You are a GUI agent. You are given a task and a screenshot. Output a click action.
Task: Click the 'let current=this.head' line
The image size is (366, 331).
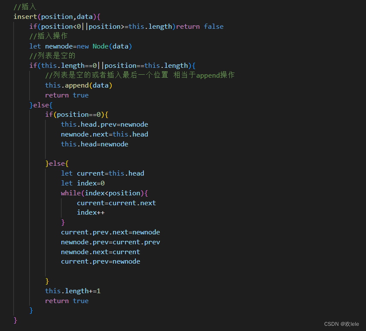coord(103,173)
